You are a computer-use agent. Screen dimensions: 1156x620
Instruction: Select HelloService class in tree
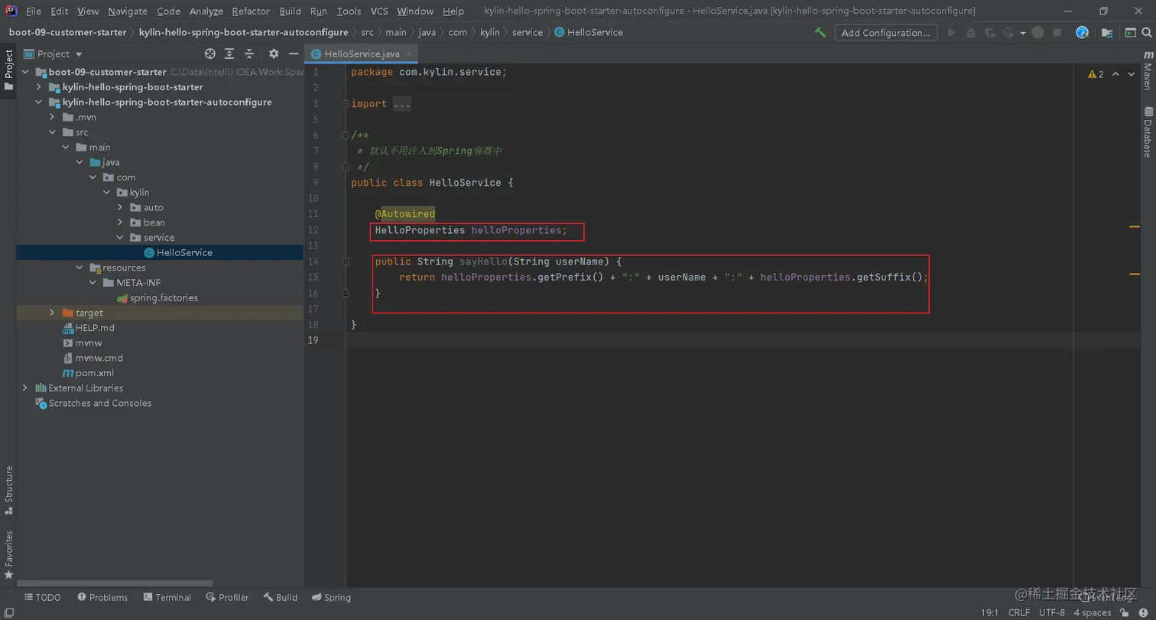pyautogui.click(x=184, y=252)
